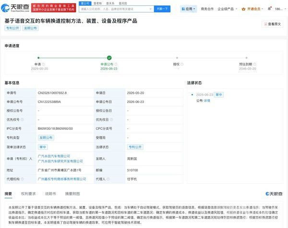This screenshot has width=288, height=228.
Task: Select the 查老板 search tab
Action: 97,3
